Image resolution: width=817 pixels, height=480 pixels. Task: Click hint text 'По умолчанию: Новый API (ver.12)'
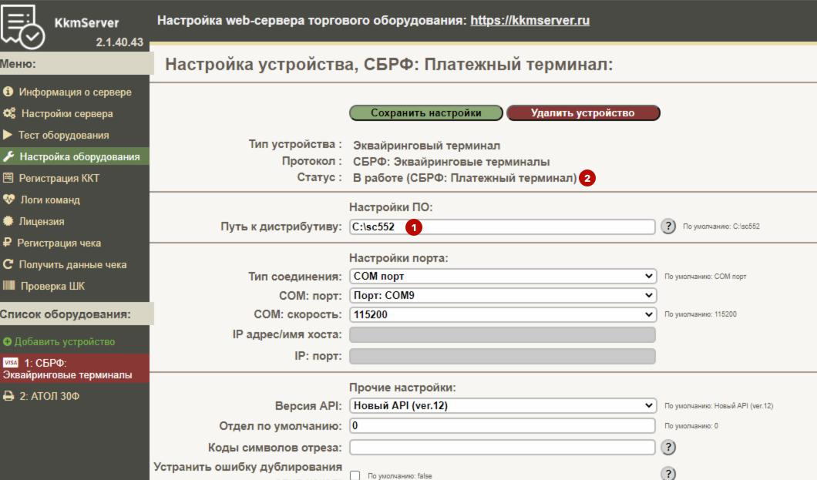[719, 406]
